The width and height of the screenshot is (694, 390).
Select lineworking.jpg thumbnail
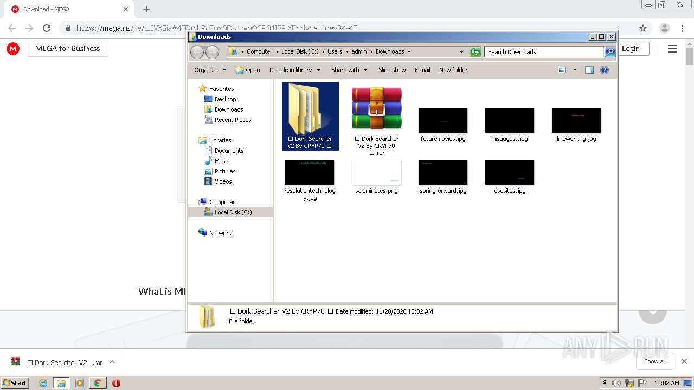pyautogui.click(x=576, y=120)
